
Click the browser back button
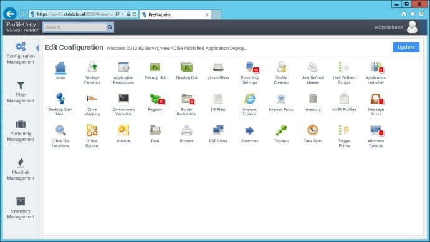[x=10, y=14]
